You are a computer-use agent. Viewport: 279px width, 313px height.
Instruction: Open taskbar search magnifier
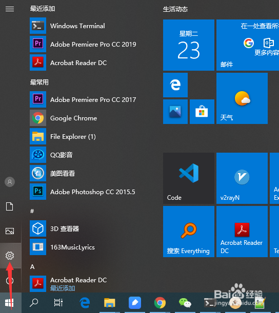point(34,303)
